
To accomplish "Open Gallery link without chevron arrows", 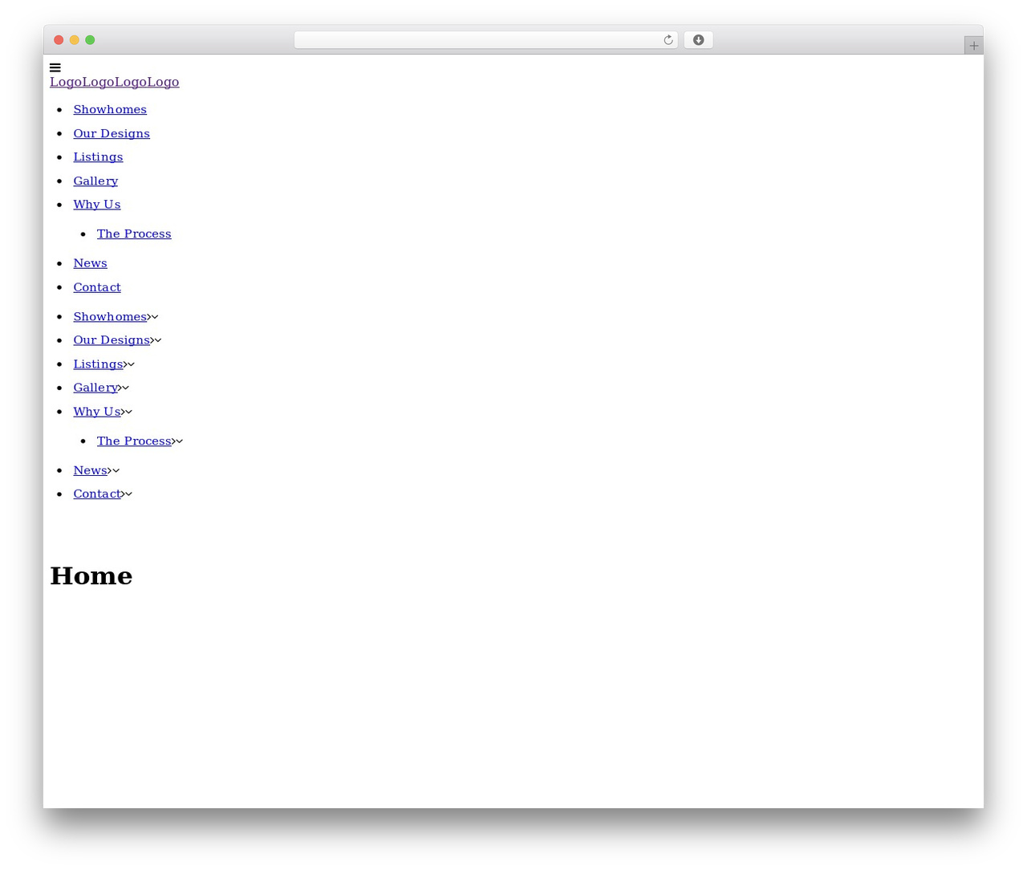I will click(x=95, y=181).
